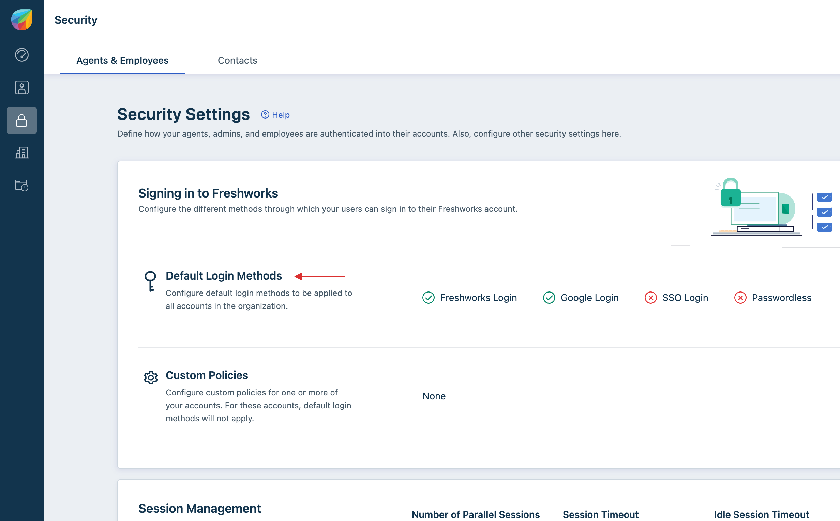840x521 pixels.
Task: Click the Security title in header
Action: pos(76,20)
